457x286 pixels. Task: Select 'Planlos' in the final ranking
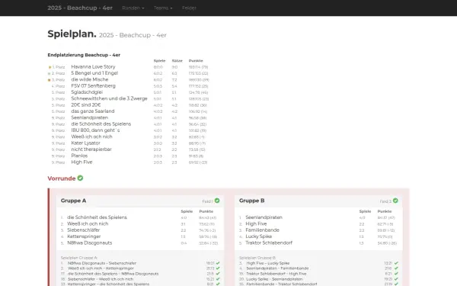(x=79, y=156)
